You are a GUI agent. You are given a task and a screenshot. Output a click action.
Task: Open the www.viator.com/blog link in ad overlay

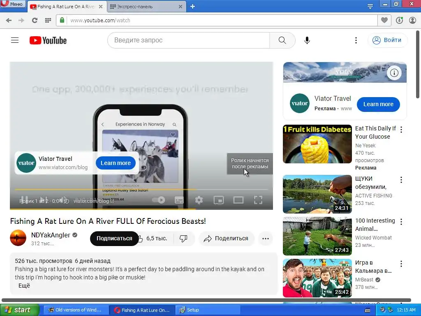63,167
